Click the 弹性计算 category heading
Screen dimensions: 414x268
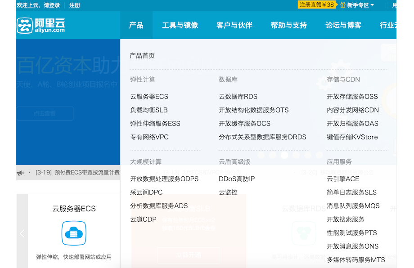click(143, 80)
